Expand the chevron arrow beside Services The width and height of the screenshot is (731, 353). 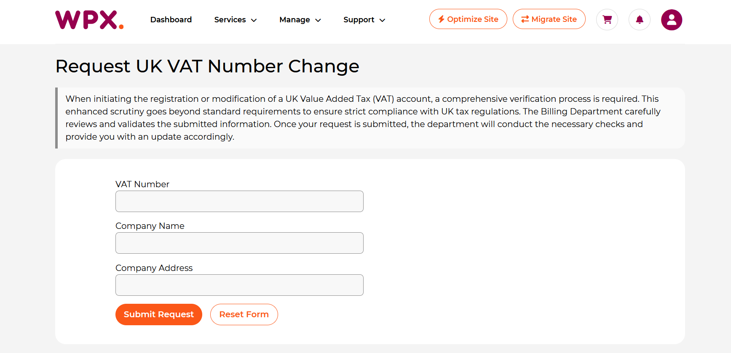(254, 20)
